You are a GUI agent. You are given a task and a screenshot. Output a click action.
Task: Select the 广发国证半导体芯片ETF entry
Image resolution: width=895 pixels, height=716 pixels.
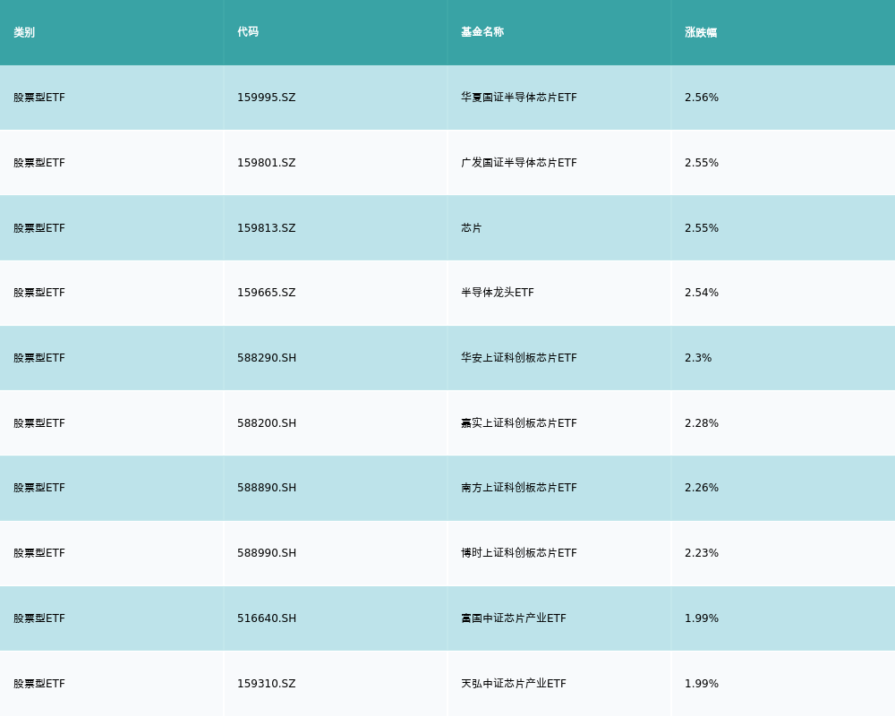pyautogui.click(x=519, y=163)
